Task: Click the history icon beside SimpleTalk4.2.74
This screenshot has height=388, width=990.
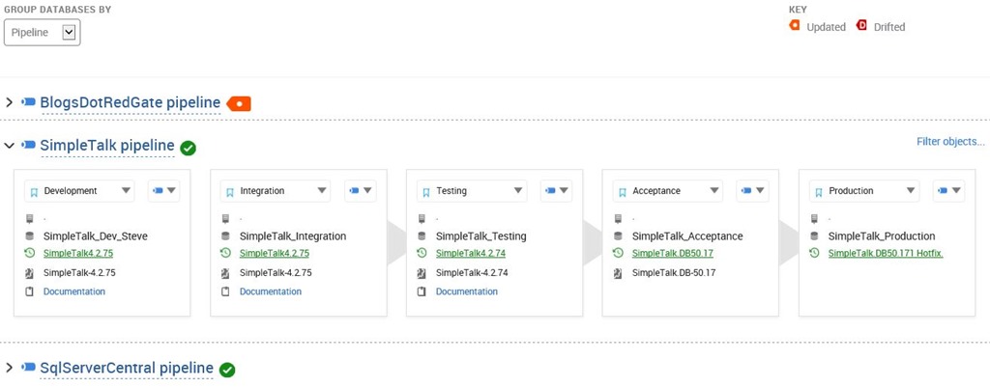Action: (422, 254)
